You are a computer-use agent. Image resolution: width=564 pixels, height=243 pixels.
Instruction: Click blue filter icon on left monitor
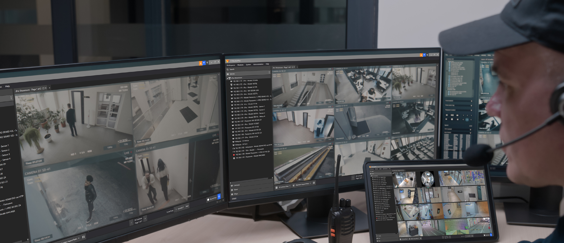pos(204,63)
